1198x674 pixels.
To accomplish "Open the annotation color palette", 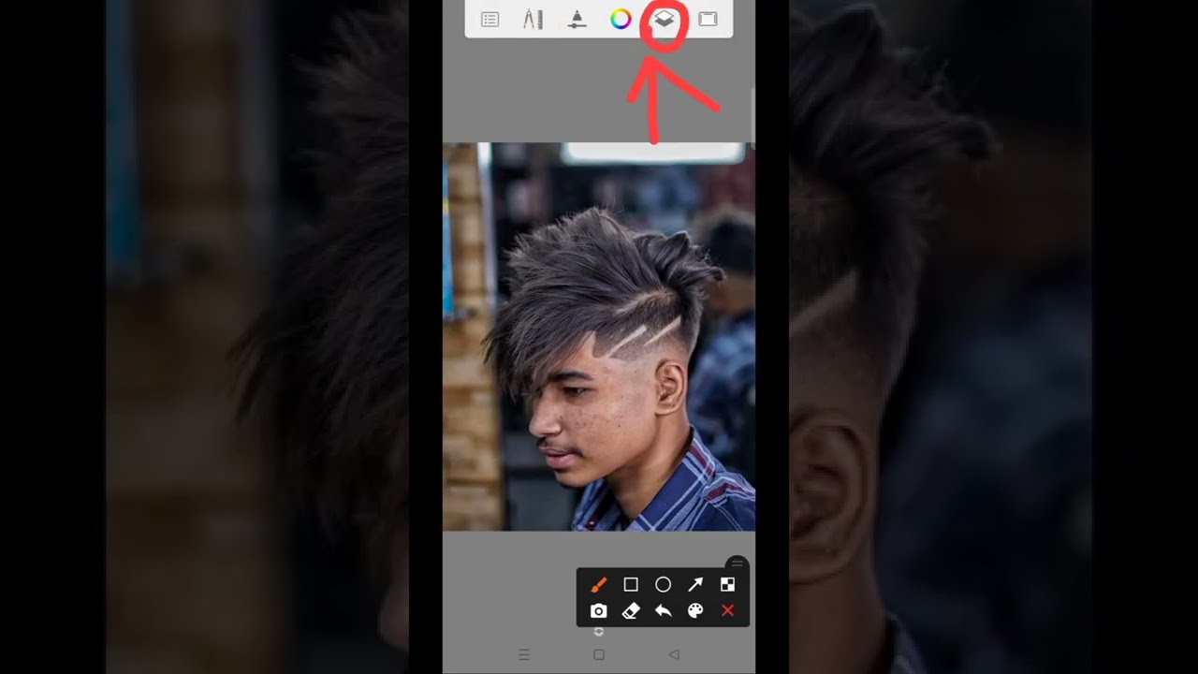I will tap(695, 611).
